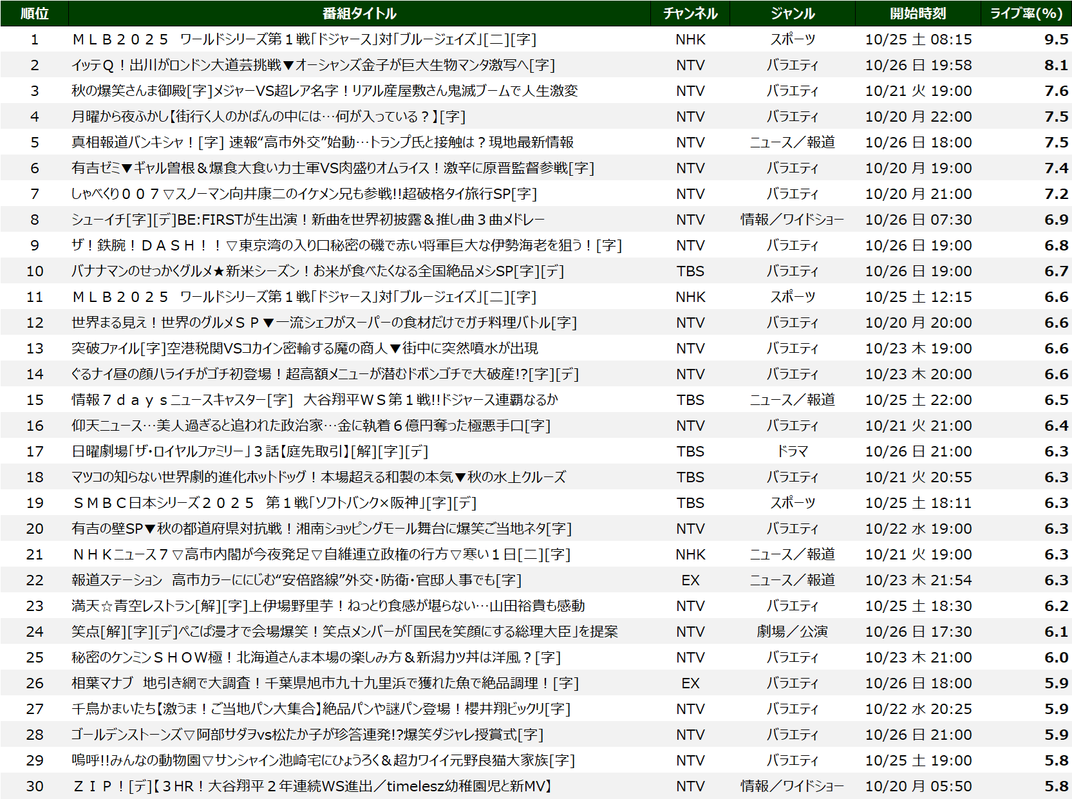The height and width of the screenshot is (799, 1072).
Task: Select the 報道ステーション program title
Action: [x=297, y=580]
